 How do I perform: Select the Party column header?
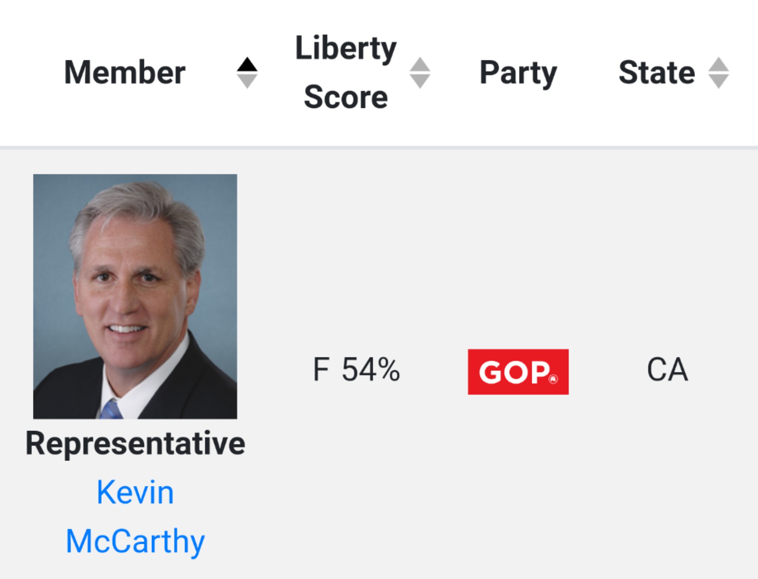[x=518, y=73]
